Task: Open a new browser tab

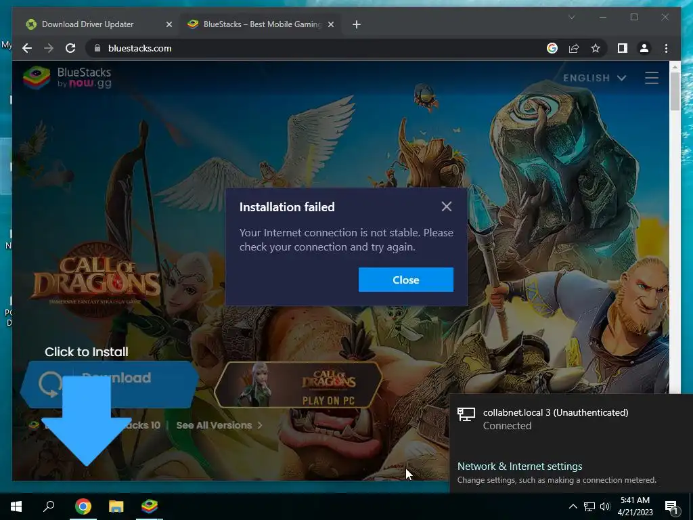Action: (356, 24)
